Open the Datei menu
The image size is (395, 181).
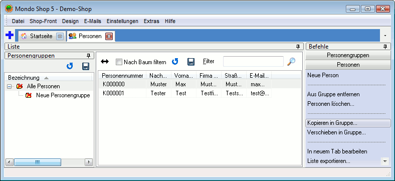coord(18,21)
